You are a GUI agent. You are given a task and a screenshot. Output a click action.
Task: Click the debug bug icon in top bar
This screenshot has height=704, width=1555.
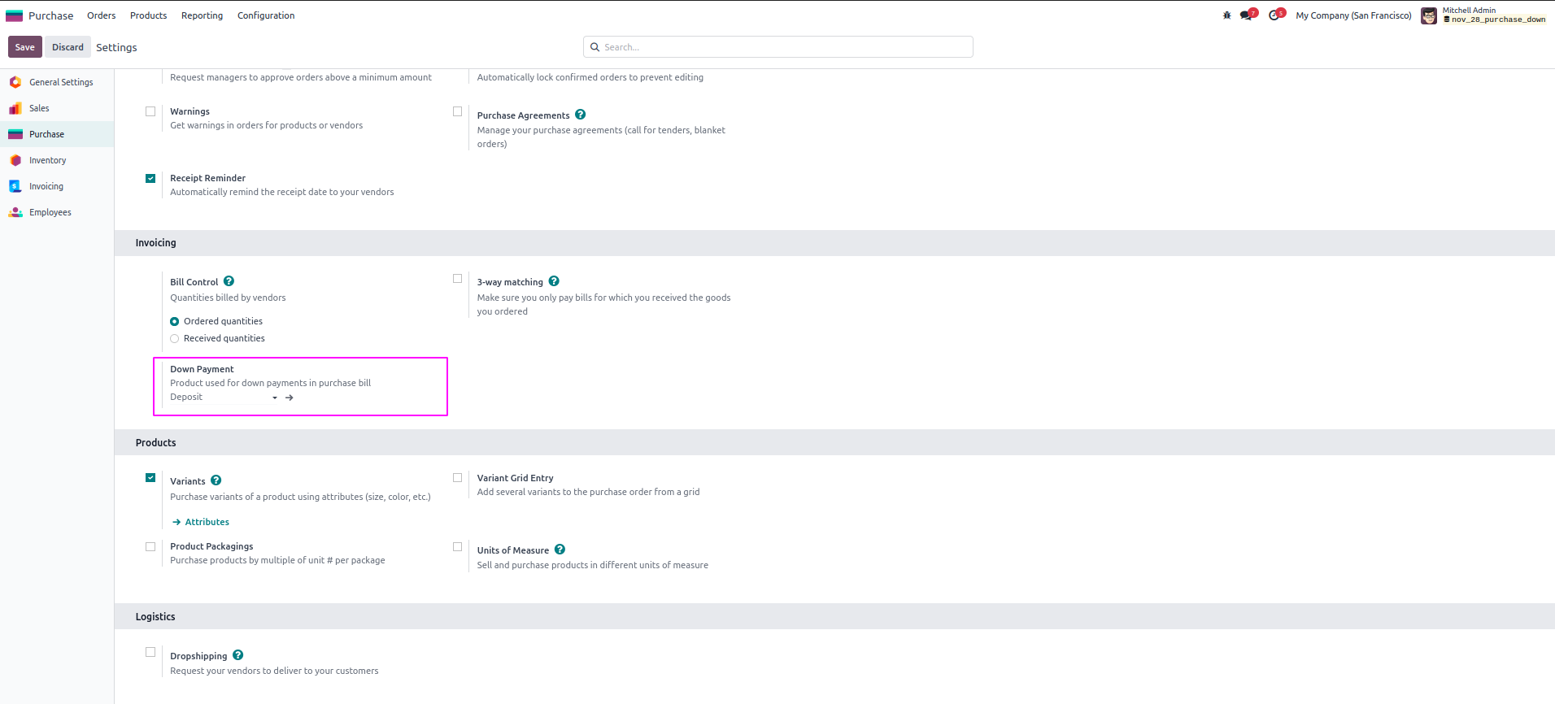(x=1226, y=15)
